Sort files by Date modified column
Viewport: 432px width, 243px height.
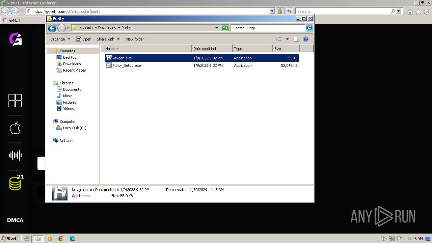tap(212, 49)
